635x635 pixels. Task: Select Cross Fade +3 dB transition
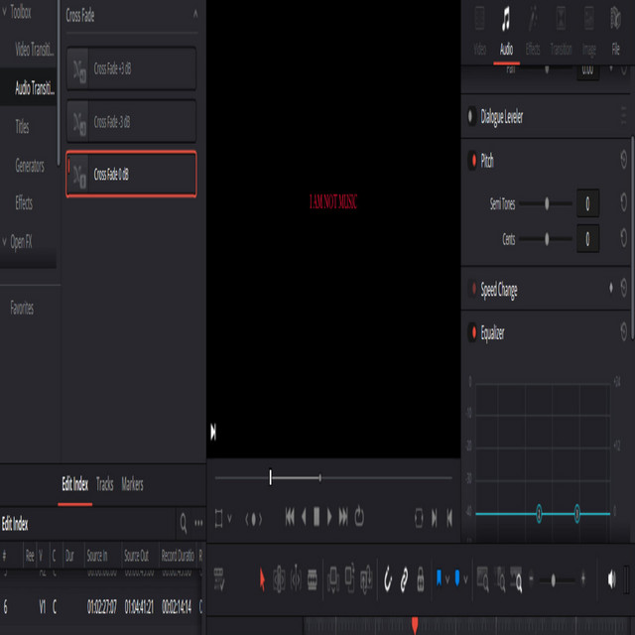130,69
